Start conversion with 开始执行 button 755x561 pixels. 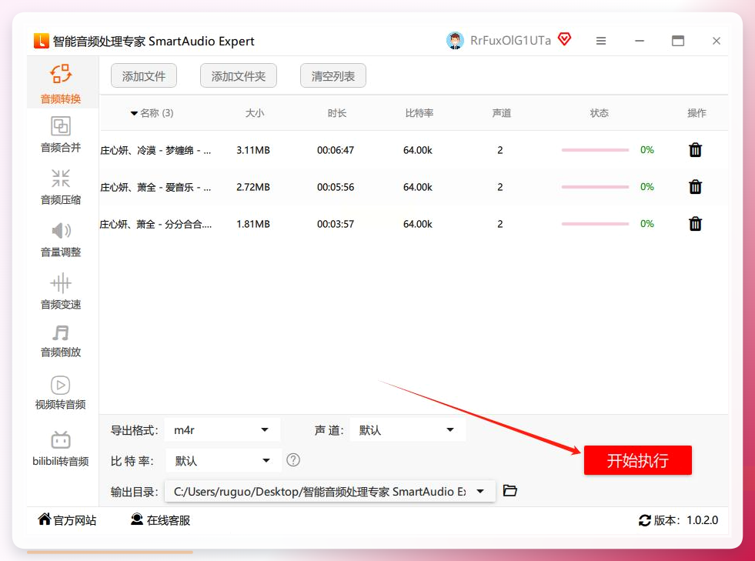point(637,460)
